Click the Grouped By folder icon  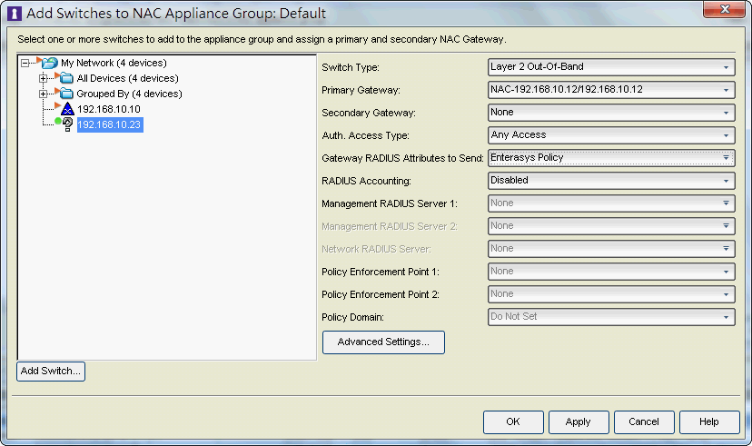(x=66, y=94)
